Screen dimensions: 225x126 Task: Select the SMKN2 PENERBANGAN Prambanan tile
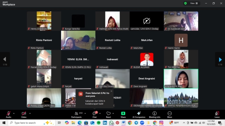[x=181, y=98]
